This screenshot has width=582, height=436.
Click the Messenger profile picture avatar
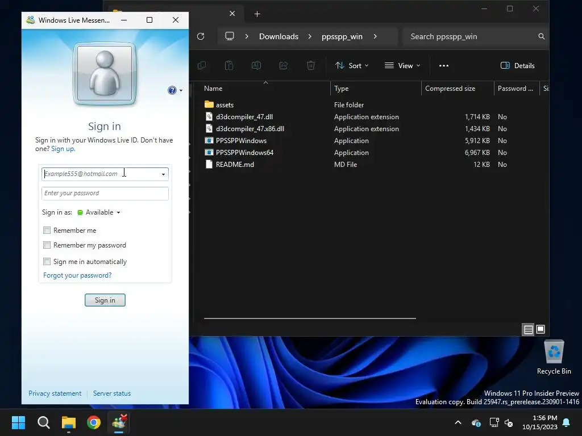point(105,73)
